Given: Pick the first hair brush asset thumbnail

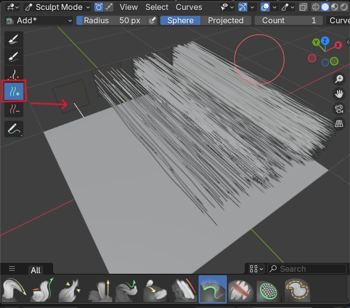Looking at the screenshot, I should [14, 290].
